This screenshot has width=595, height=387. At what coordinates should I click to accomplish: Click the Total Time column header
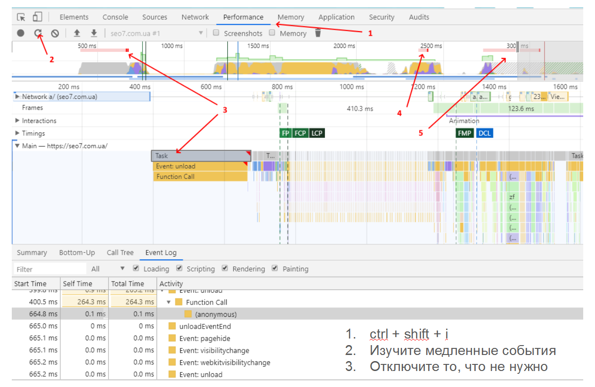click(x=127, y=283)
